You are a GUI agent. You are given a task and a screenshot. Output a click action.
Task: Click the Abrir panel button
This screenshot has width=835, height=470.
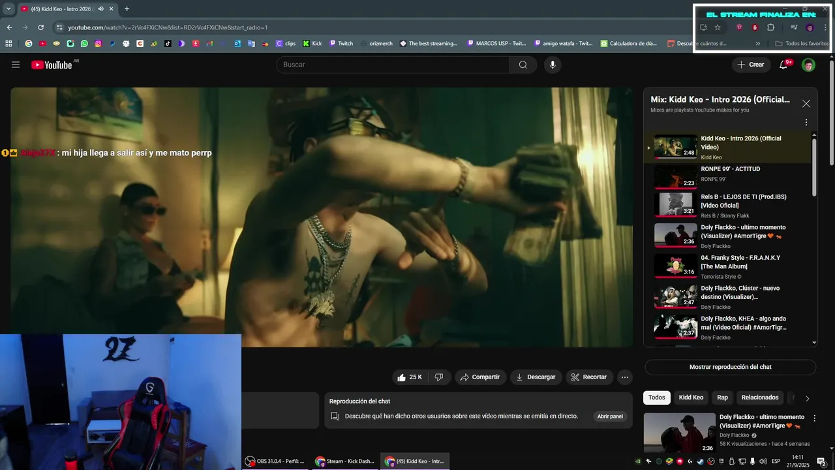pyautogui.click(x=610, y=416)
